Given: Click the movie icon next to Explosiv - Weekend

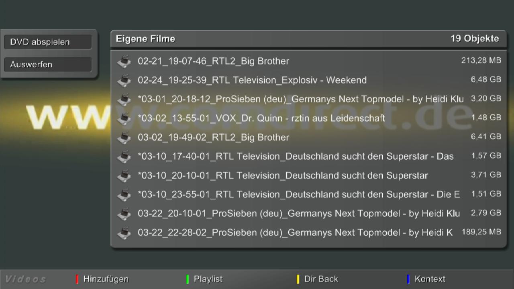Looking at the screenshot, I should click(124, 80).
